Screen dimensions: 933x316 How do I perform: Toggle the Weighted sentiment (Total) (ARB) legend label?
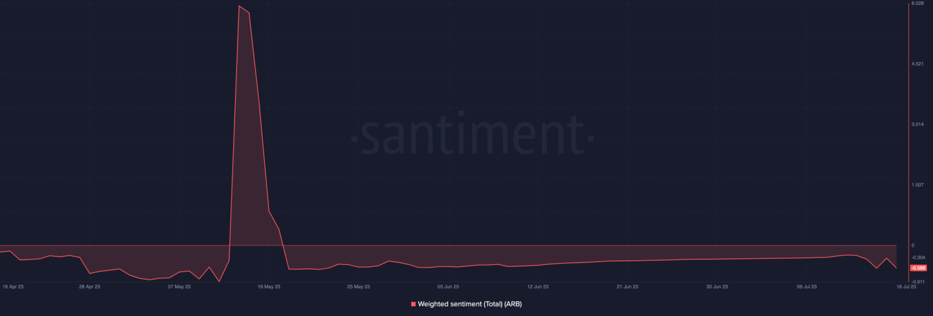tap(470, 304)
